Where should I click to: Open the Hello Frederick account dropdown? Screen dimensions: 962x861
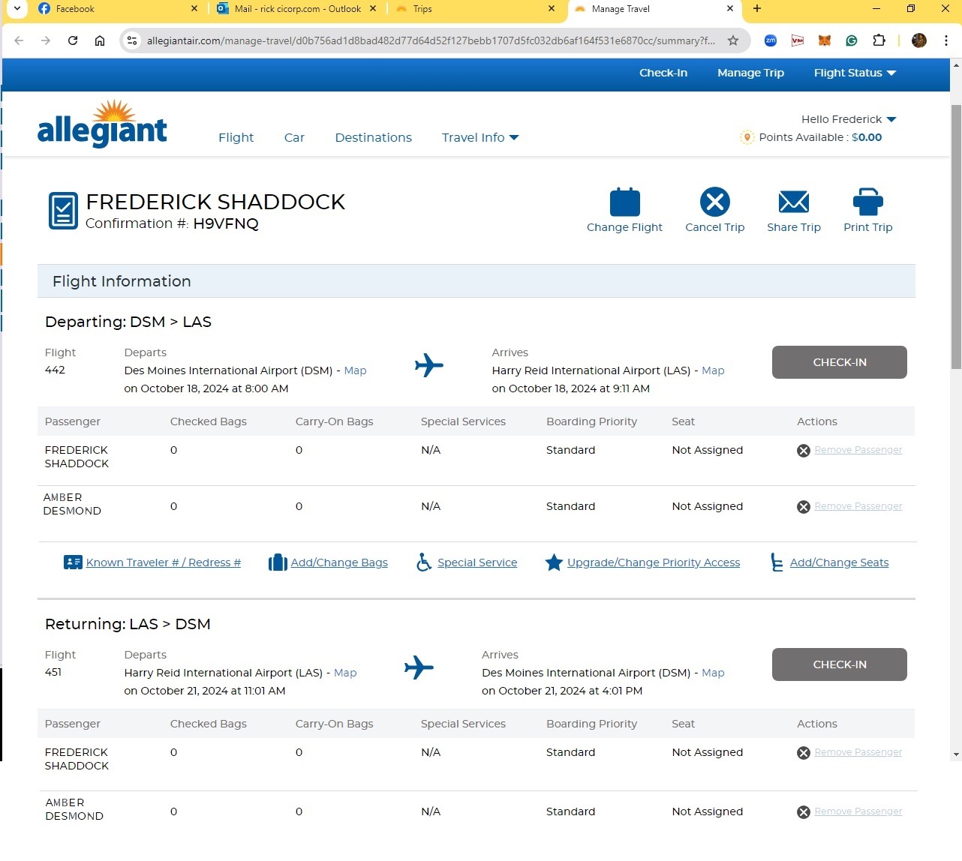[x=849, y=119]
